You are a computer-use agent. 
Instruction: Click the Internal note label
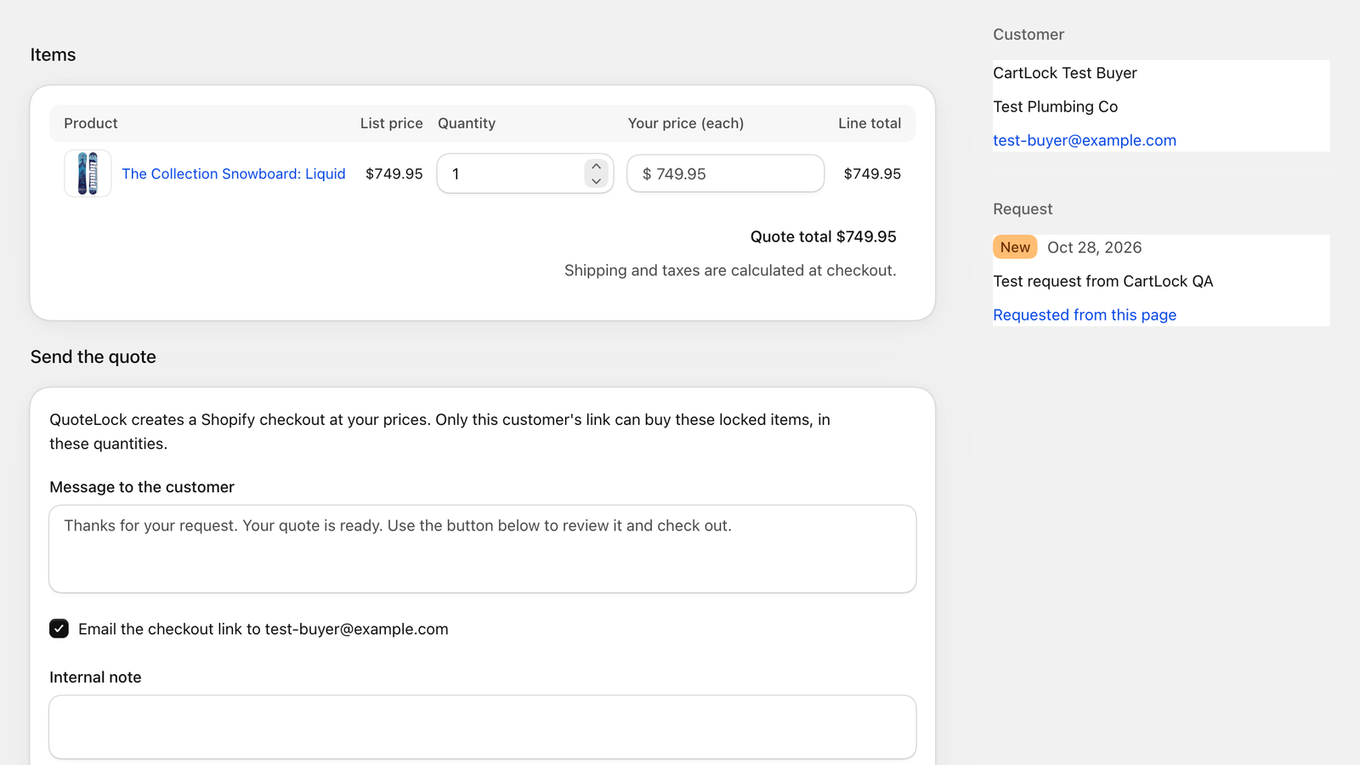(x=95, y=677)
